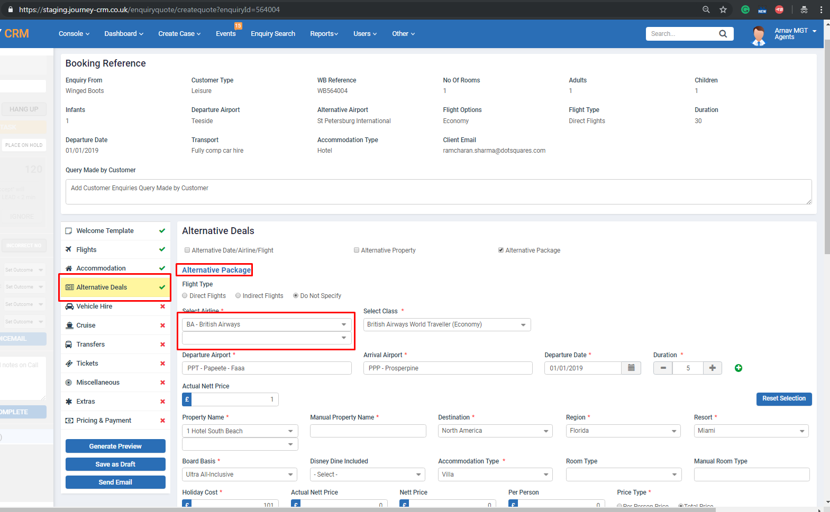Open the Select Class dropdown
The height and width of the screenshot is (512, 830).
coord(446,325)
